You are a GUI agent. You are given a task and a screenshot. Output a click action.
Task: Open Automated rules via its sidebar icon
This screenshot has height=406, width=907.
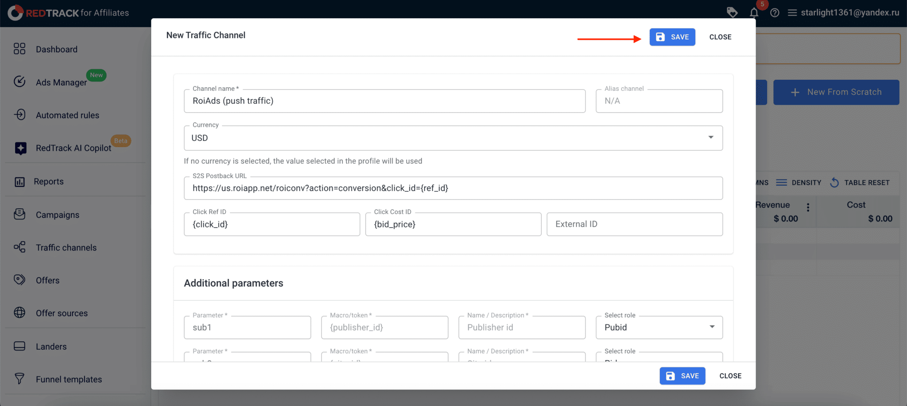tap(19, 115)
